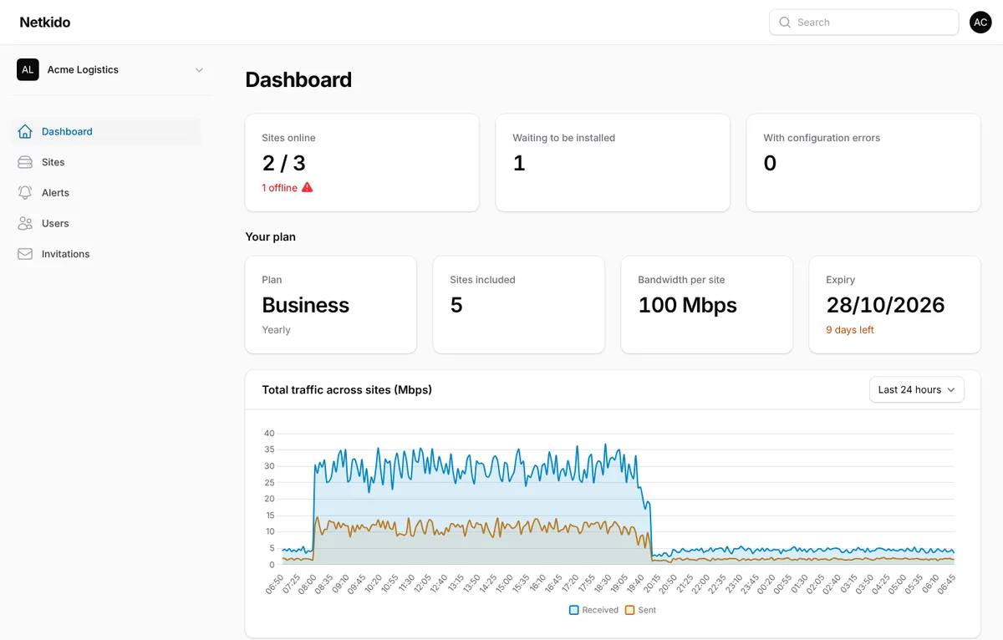
Task: Click the '9 days left' expiry text
Action: pyautogui.click(x=850, y=330)
